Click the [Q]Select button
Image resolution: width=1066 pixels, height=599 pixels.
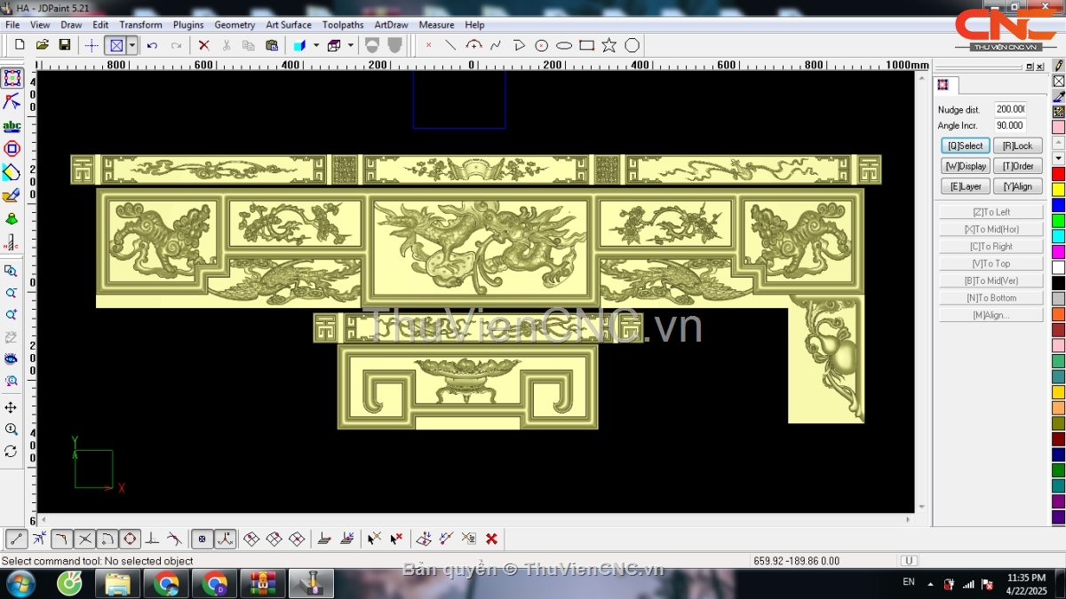pyautogui.click(x=966, y=146)
